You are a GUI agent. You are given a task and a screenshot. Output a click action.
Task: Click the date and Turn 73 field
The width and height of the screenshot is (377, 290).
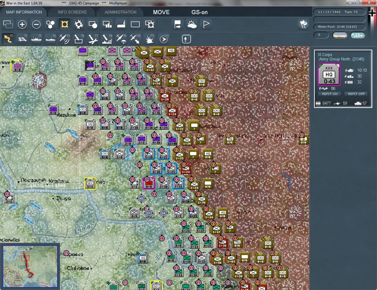pyautogui.click(x=339, y=12)
